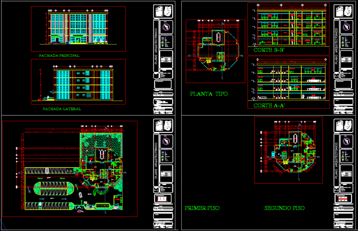Click the CORTE B-B' section label
Image resolution: width=358 pixels, height=231 pixels.
tap(268, 50)
